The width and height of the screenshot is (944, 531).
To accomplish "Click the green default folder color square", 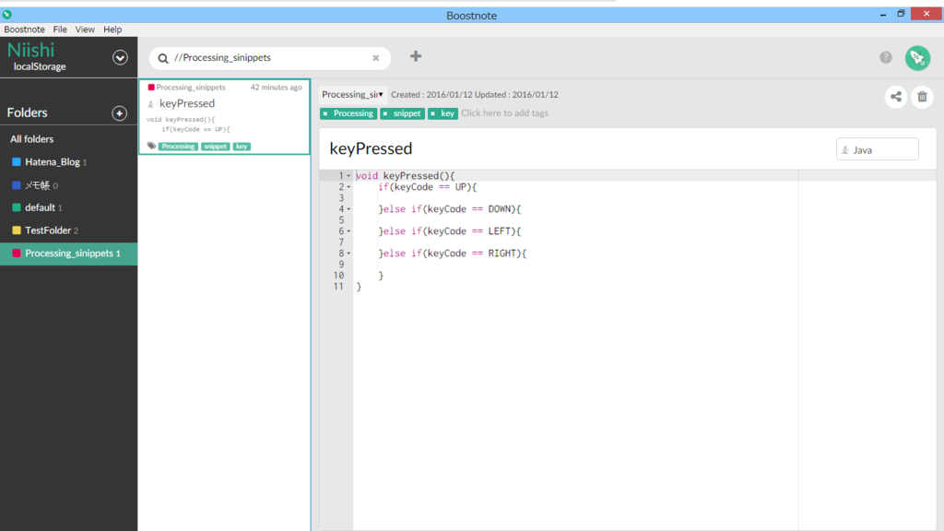I will [17, 207].
